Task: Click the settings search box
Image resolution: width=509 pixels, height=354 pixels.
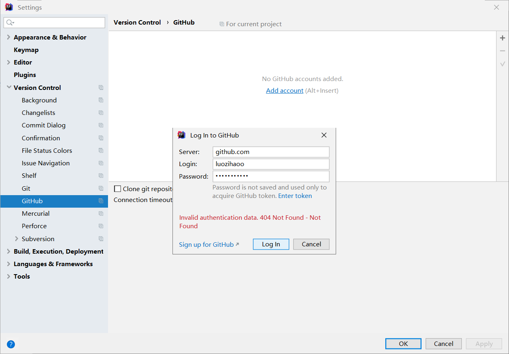Action: click(x=54, y=23)
